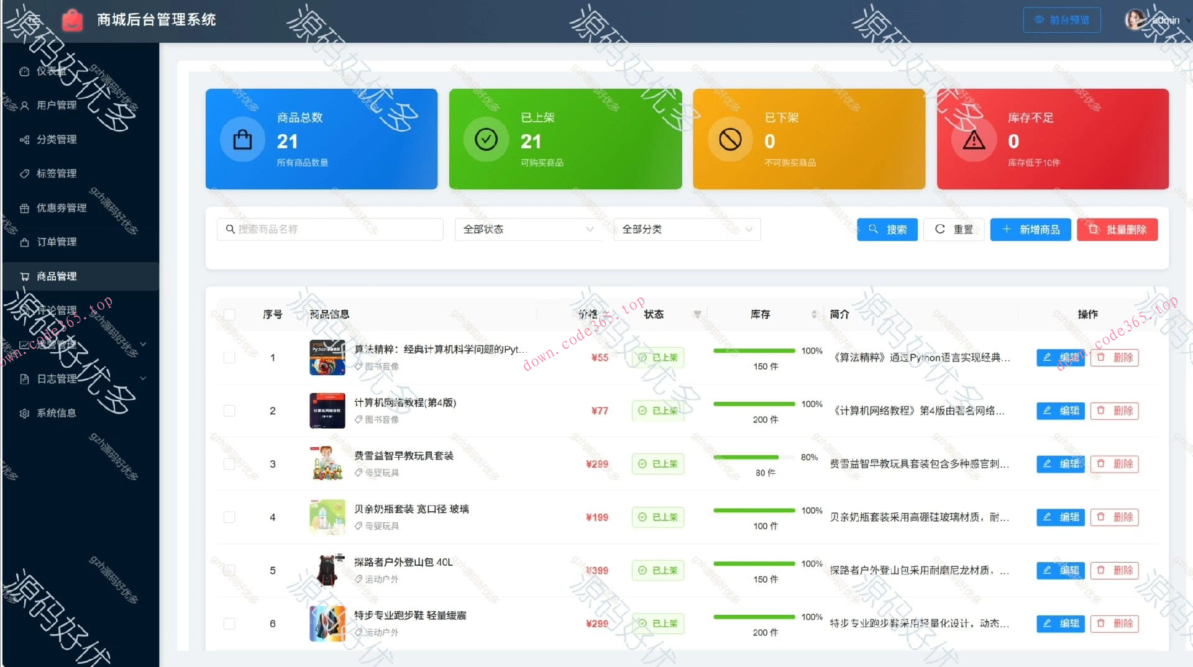Select the 订单管理 order management icon
The image size is (1193, 667).
click(x=24, y=242)
